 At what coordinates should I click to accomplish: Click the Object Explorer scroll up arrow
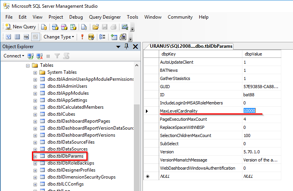click(x=137, y=65)
